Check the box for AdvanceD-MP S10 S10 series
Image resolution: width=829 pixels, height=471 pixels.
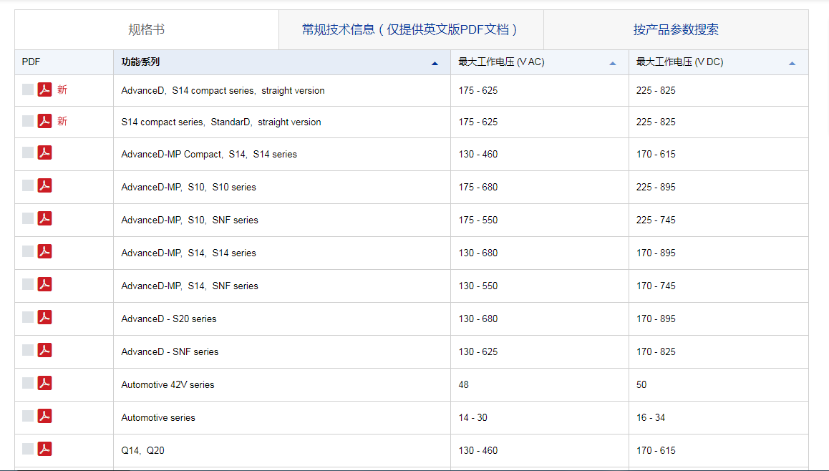28,186
